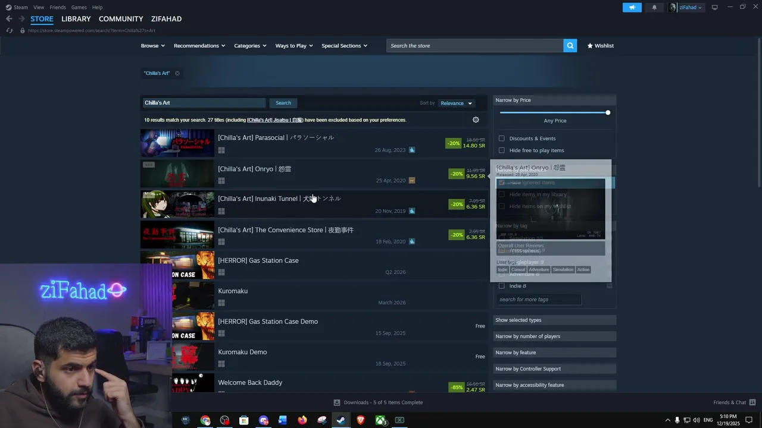Expand Ways to Play menu
The height and width of the screenshot is (428, 762).
(294, 46)
